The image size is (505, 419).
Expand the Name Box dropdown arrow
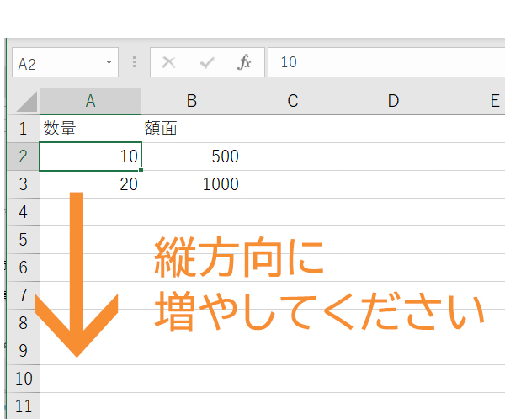pos(109,62)
